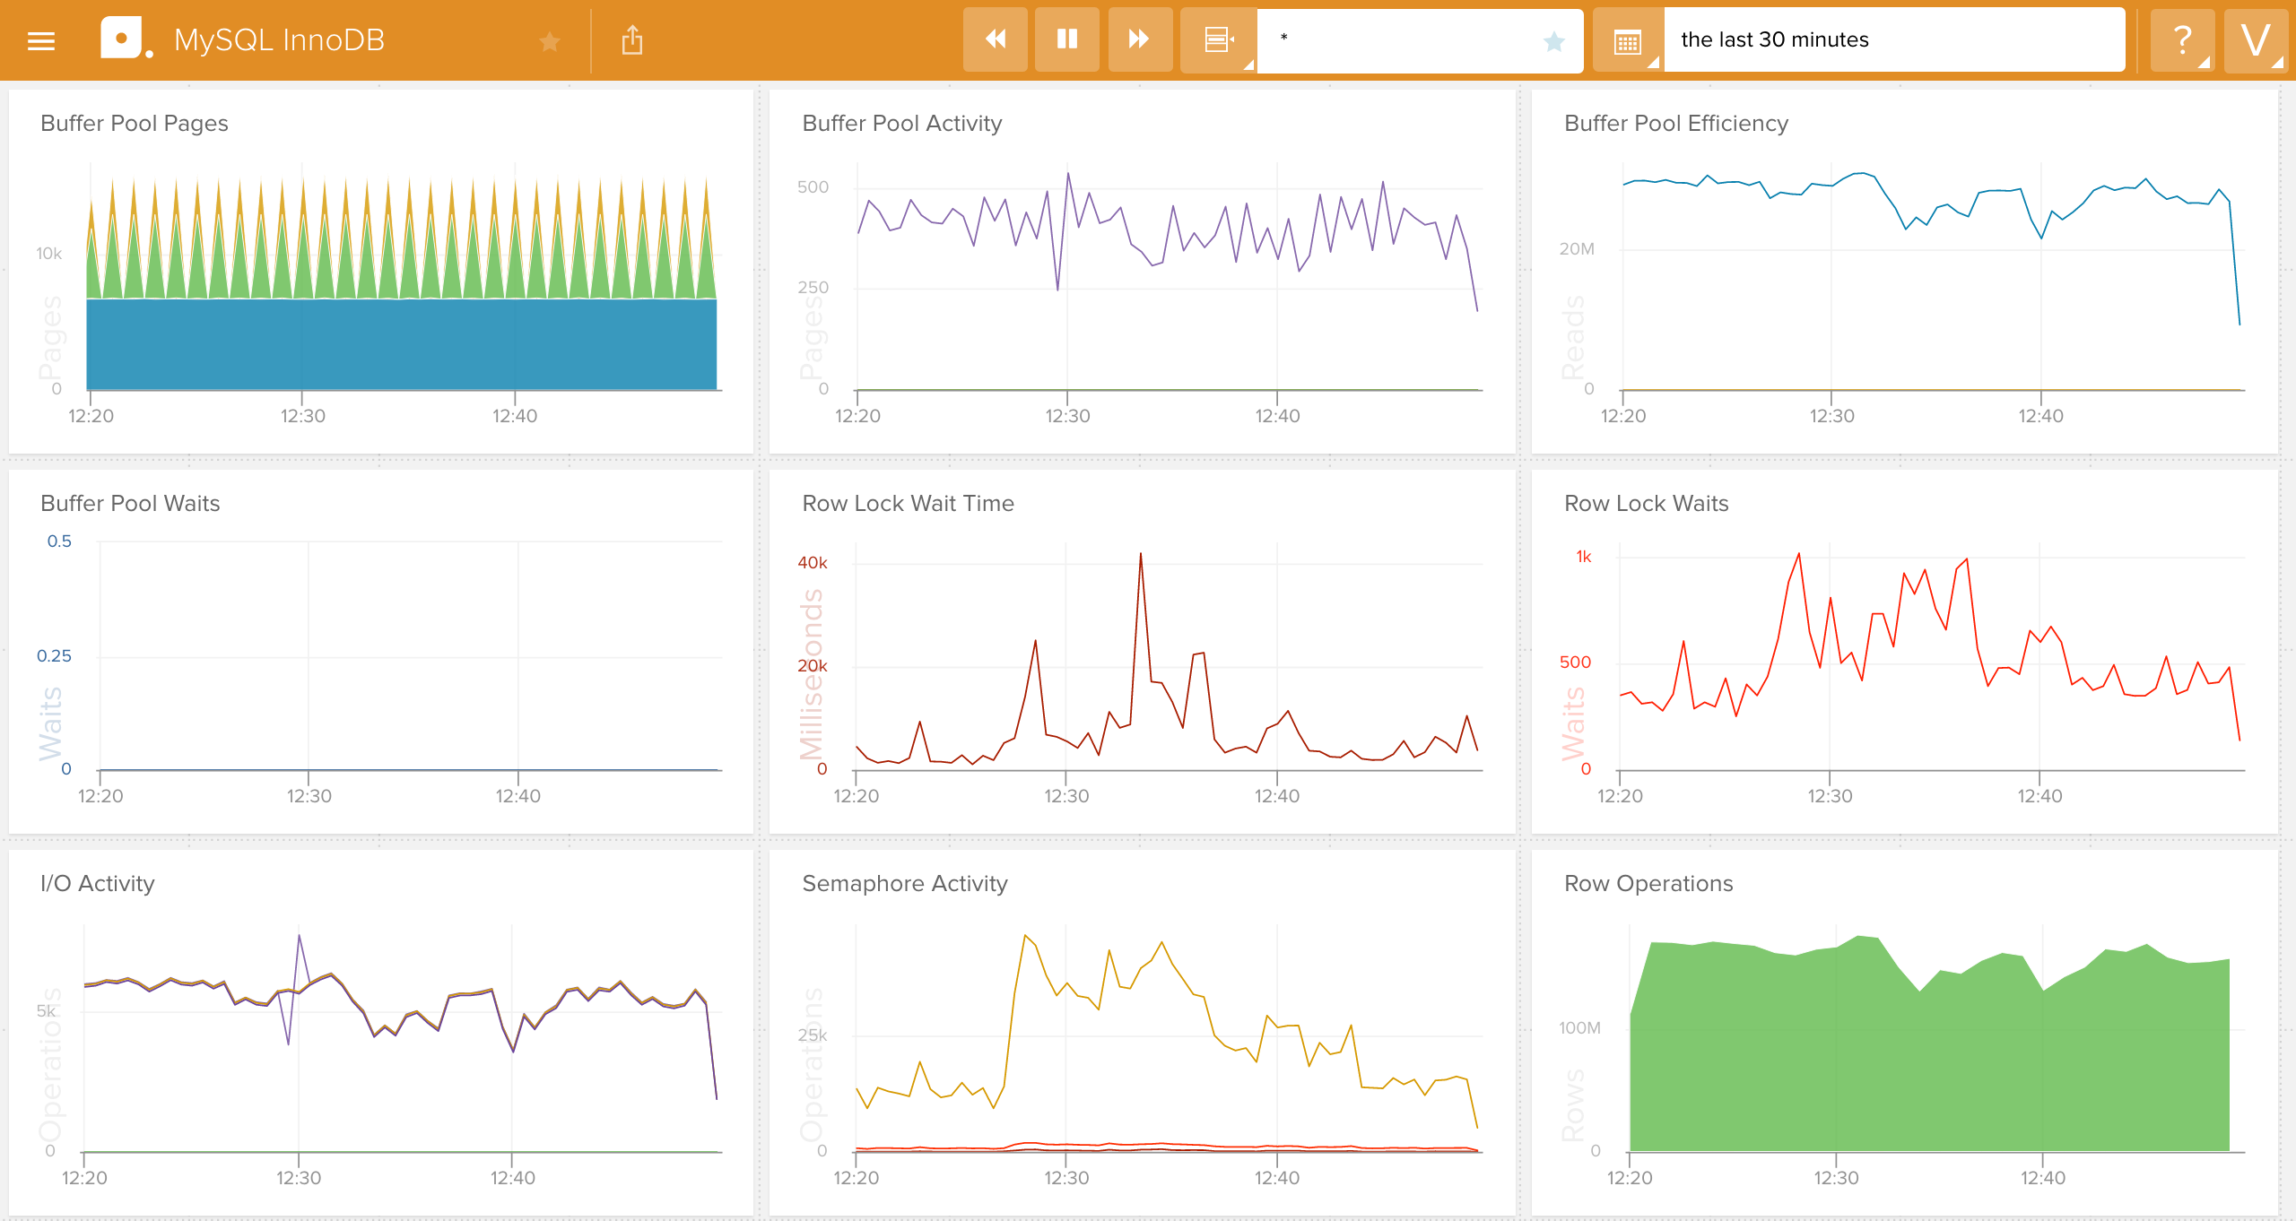Click the Row Operations chart title

tap(1648, 883)
